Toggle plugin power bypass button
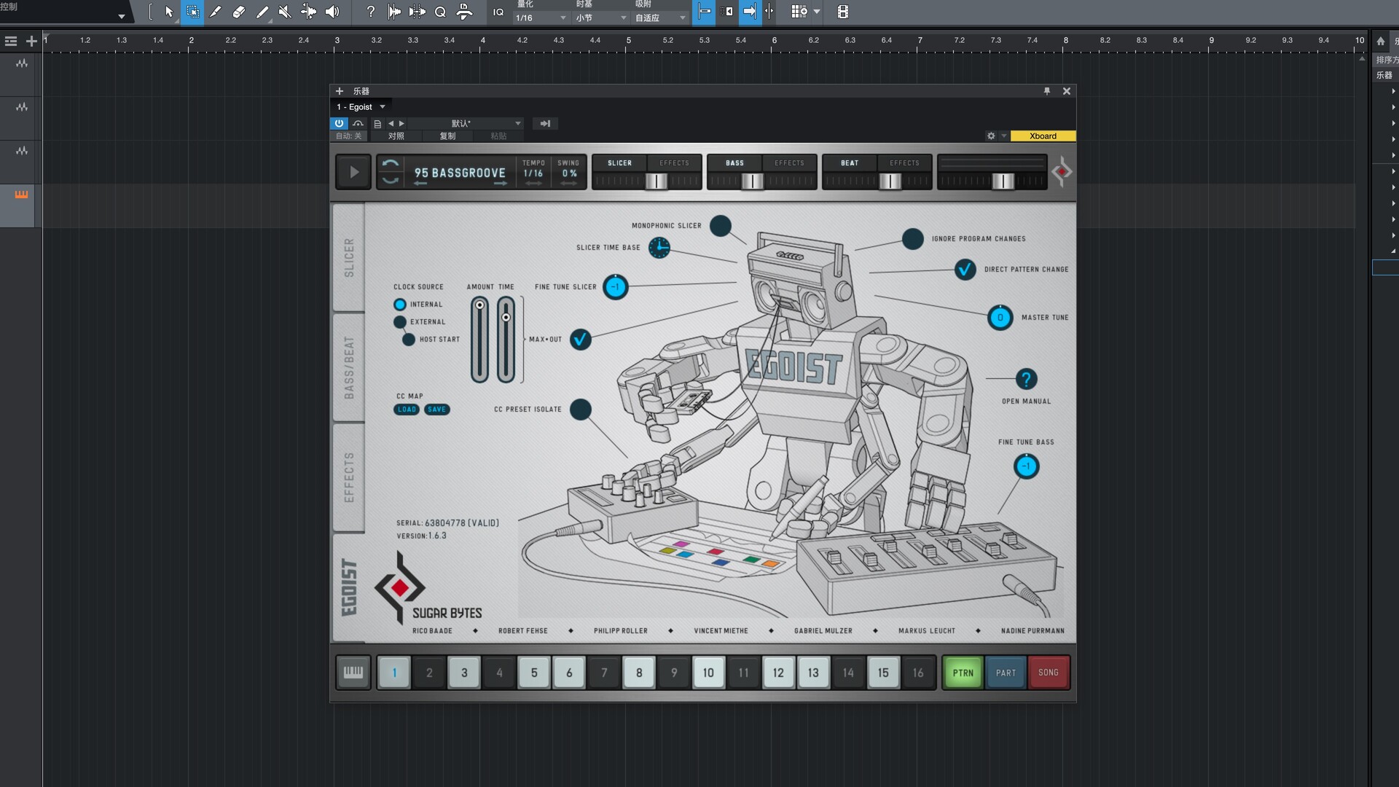Screen dimensions: 1399x787 tap(339, 123)
